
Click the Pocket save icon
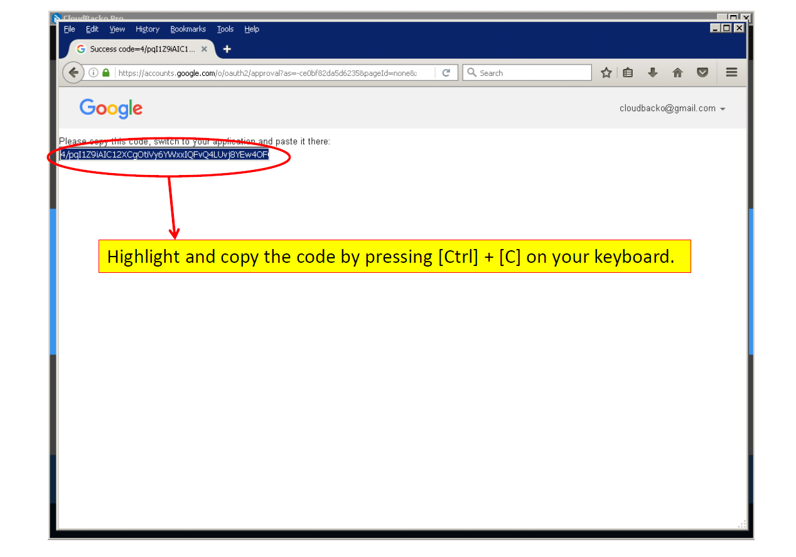point(702,73)
